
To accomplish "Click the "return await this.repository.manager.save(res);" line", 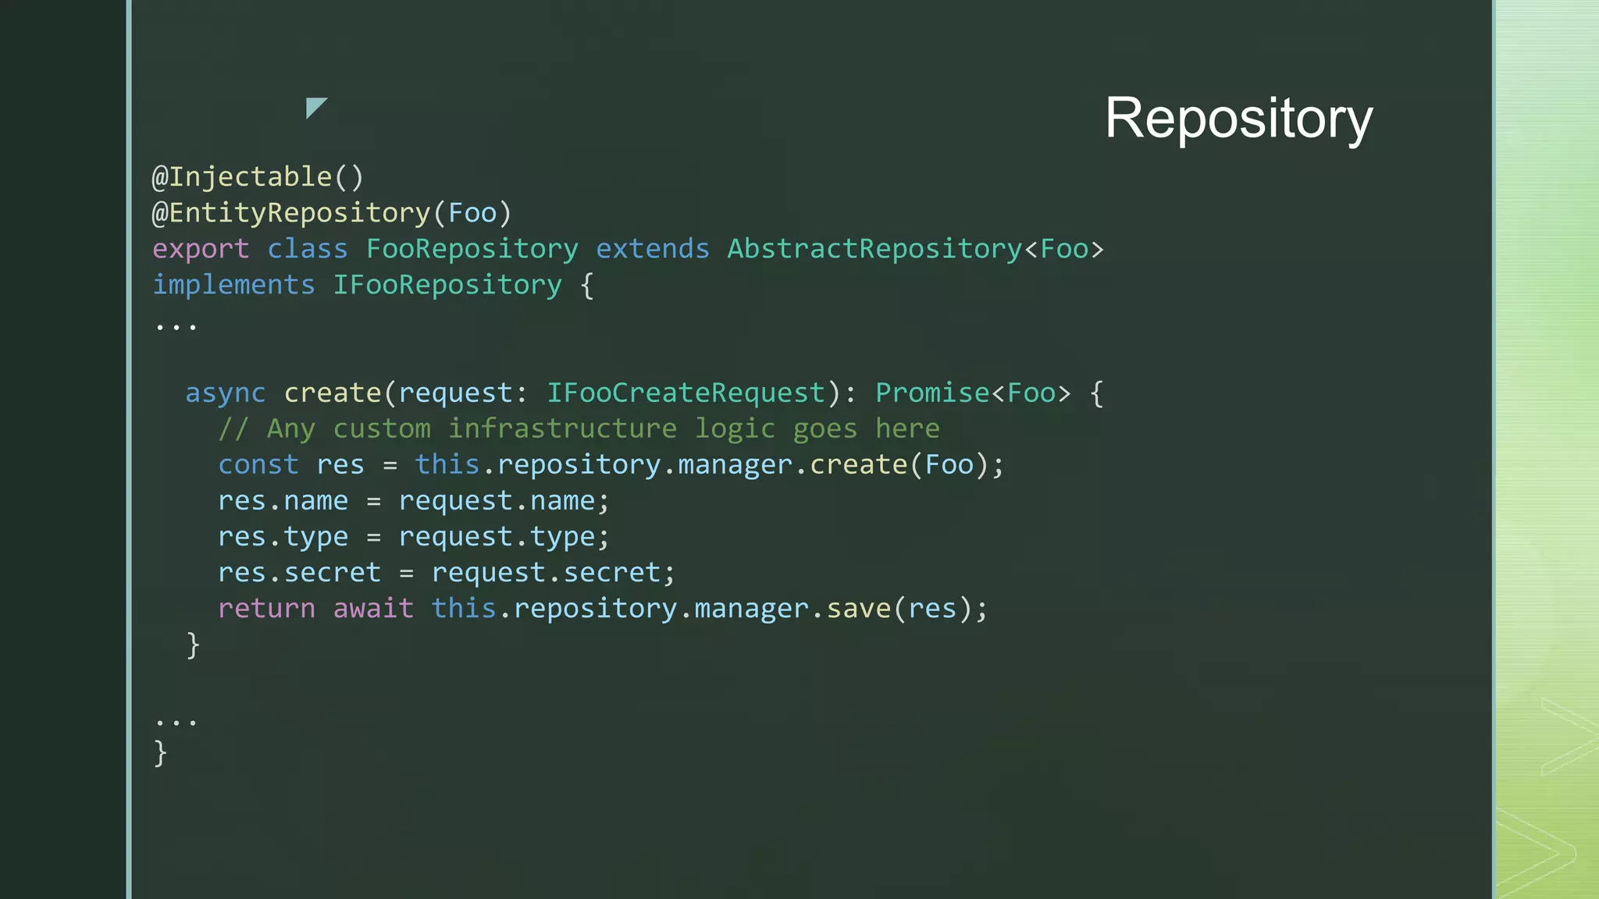I will [x=603, y=608].
